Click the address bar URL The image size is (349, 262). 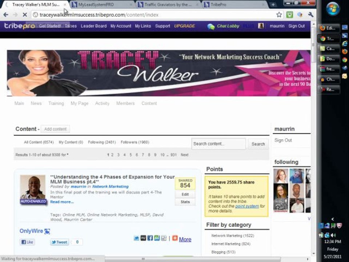pyautogui.click(x=99, y=15)
